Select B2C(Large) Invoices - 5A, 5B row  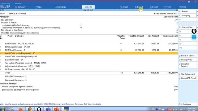coord(89,47)
